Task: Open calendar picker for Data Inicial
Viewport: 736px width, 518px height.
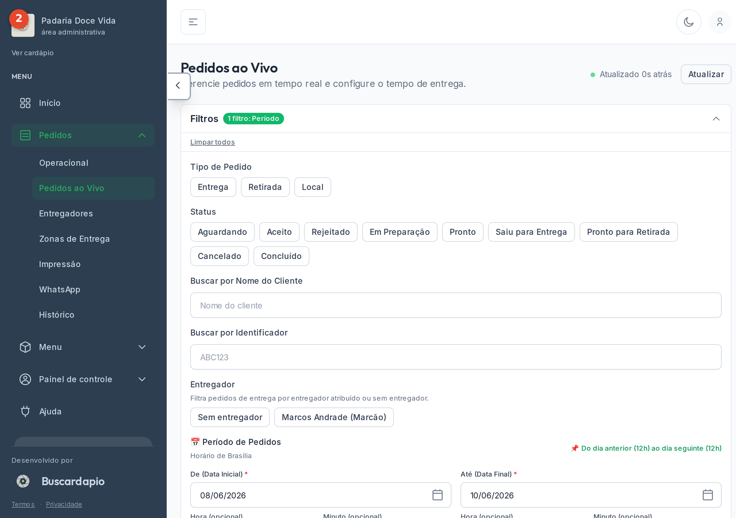Action: click(x=437, y=495)
